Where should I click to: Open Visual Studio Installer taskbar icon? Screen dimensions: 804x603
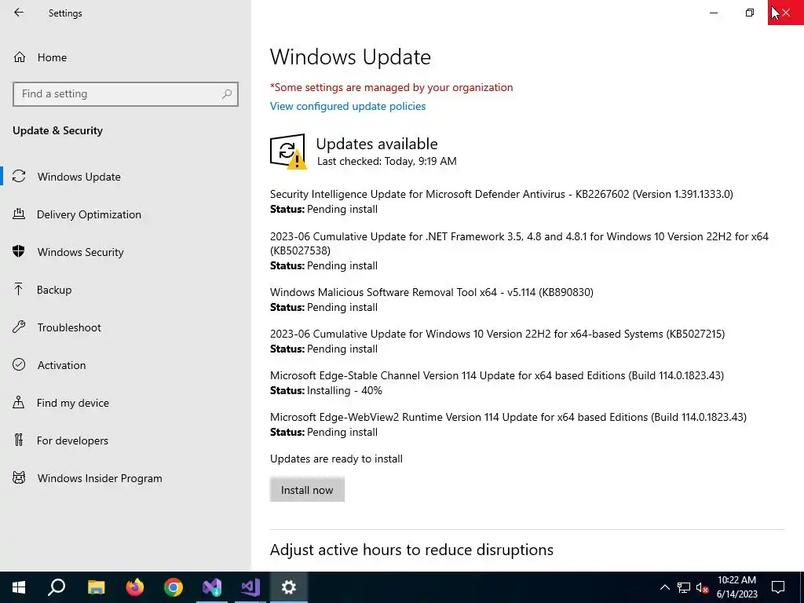click(212, 587)
